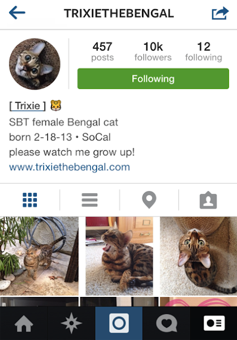Tap the back arrow icon
This screenshot has width=237, height=340.
click(17, 13)
